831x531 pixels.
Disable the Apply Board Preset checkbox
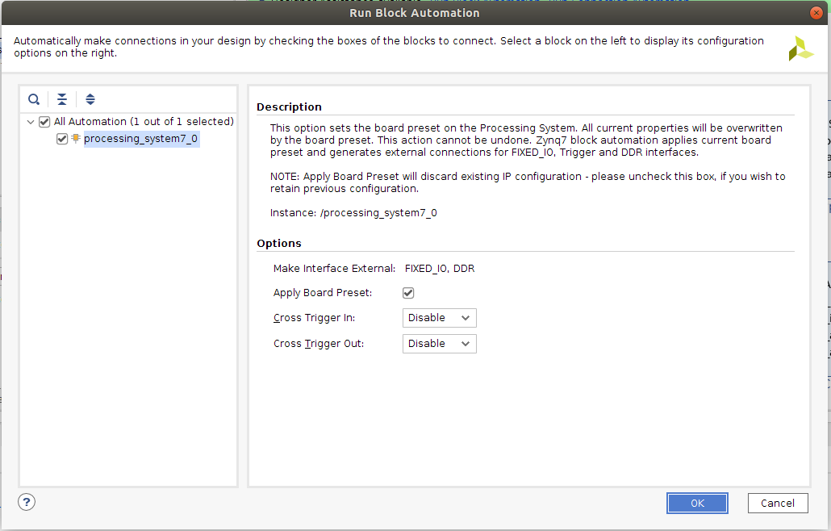[x=408, y=293]
